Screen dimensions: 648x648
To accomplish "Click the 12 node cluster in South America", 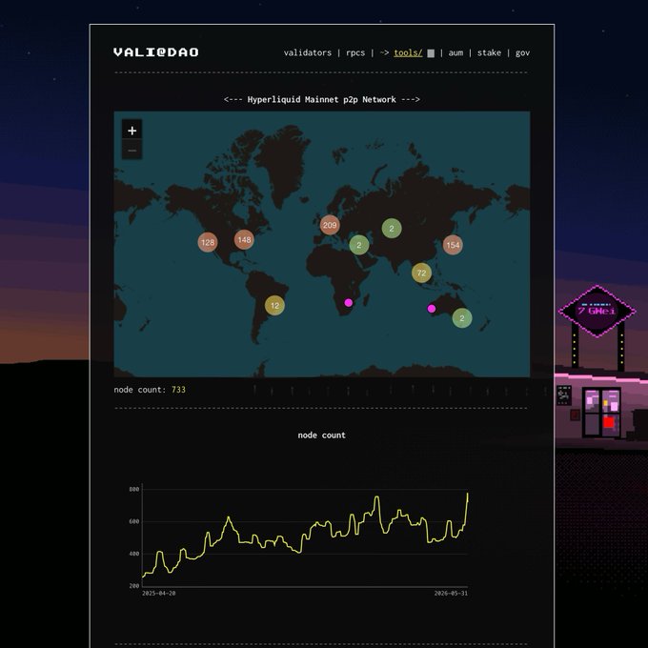I will pyautogui.click(x=274, y=305).
